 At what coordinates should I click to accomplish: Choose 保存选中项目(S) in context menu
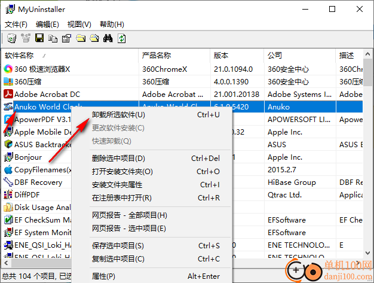point(152,246)
